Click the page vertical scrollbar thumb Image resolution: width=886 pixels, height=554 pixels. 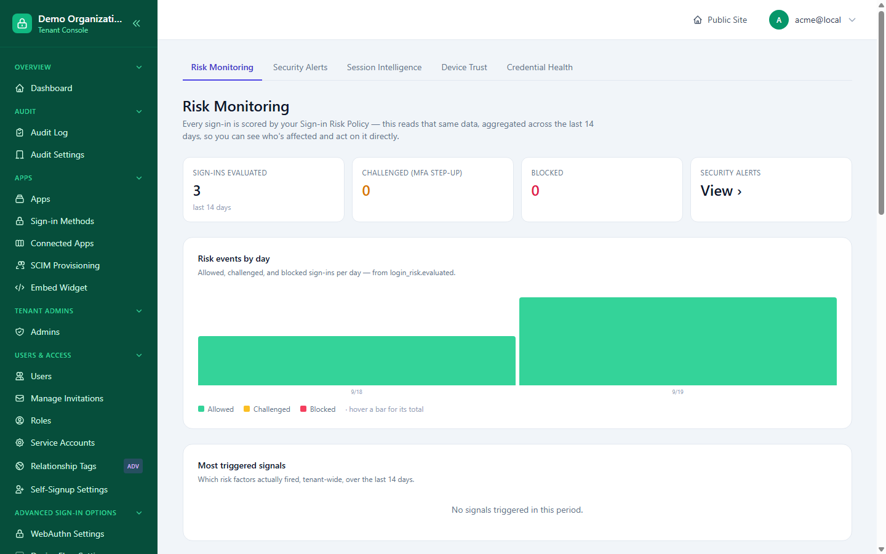881,112
